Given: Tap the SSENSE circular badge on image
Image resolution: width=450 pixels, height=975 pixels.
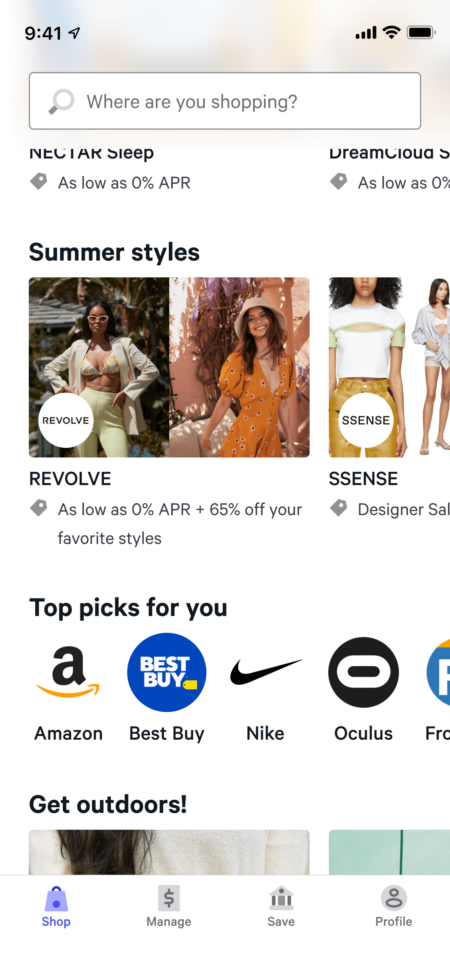Looking at the screenshot, I should tap(366, 420).
